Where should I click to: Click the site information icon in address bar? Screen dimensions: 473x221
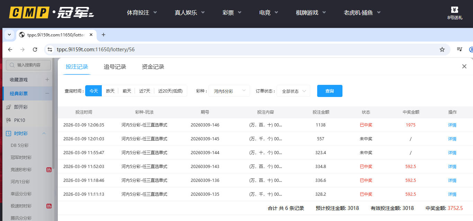click(50, 50)
